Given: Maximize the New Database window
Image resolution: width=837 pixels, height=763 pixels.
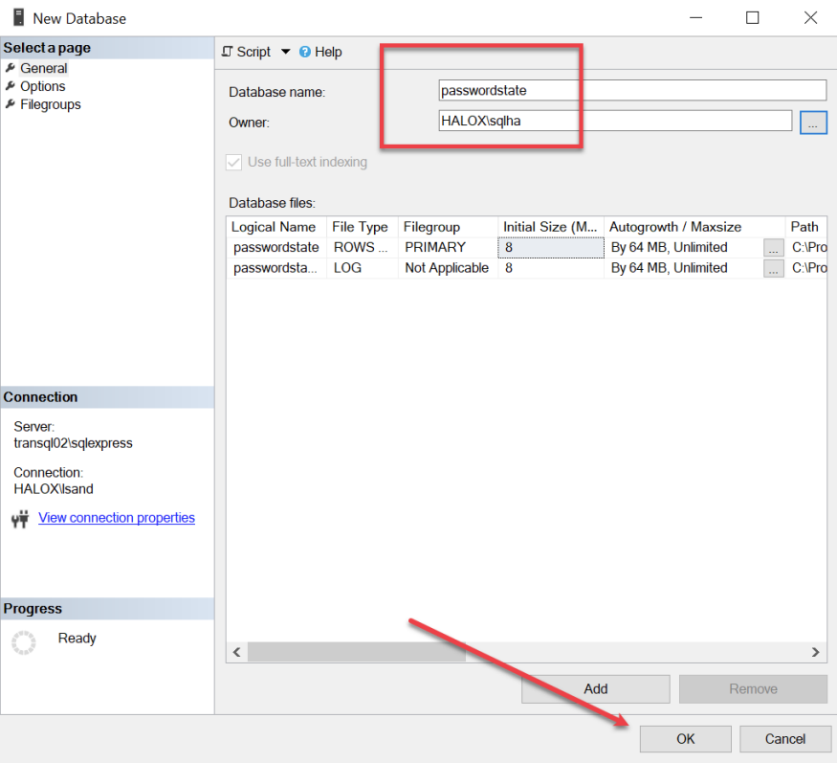Looking at the screenshot, I should coord(752,17).
